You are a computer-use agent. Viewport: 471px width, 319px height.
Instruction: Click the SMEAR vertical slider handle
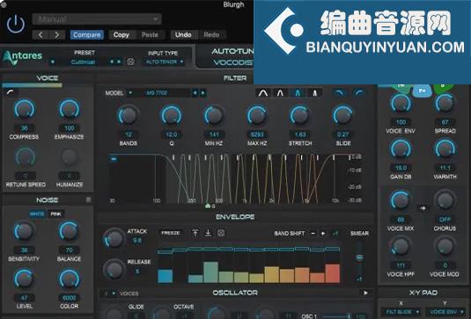tap(359, 257)
